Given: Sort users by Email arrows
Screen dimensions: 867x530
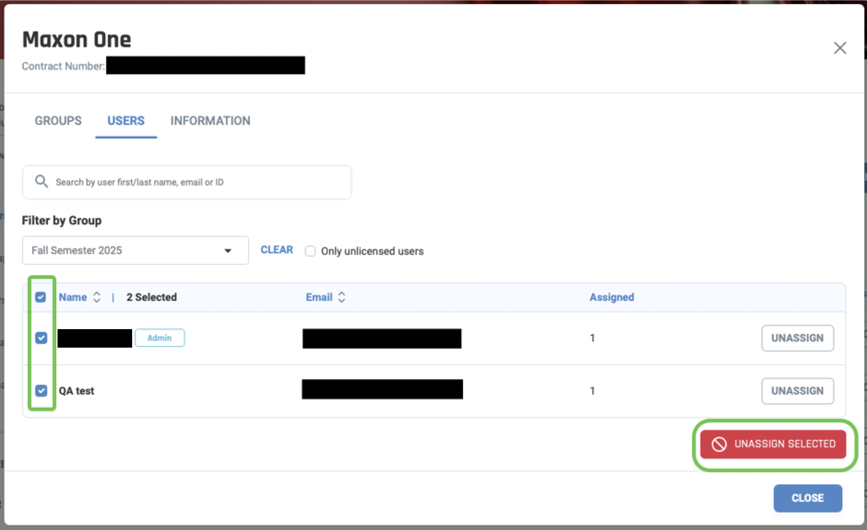Looking at the screenshot, I should [342, 297].
